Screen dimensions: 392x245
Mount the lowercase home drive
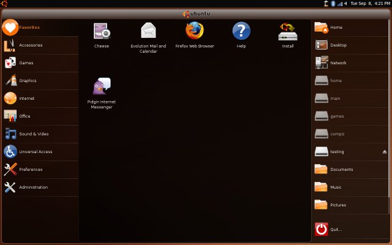350,81
